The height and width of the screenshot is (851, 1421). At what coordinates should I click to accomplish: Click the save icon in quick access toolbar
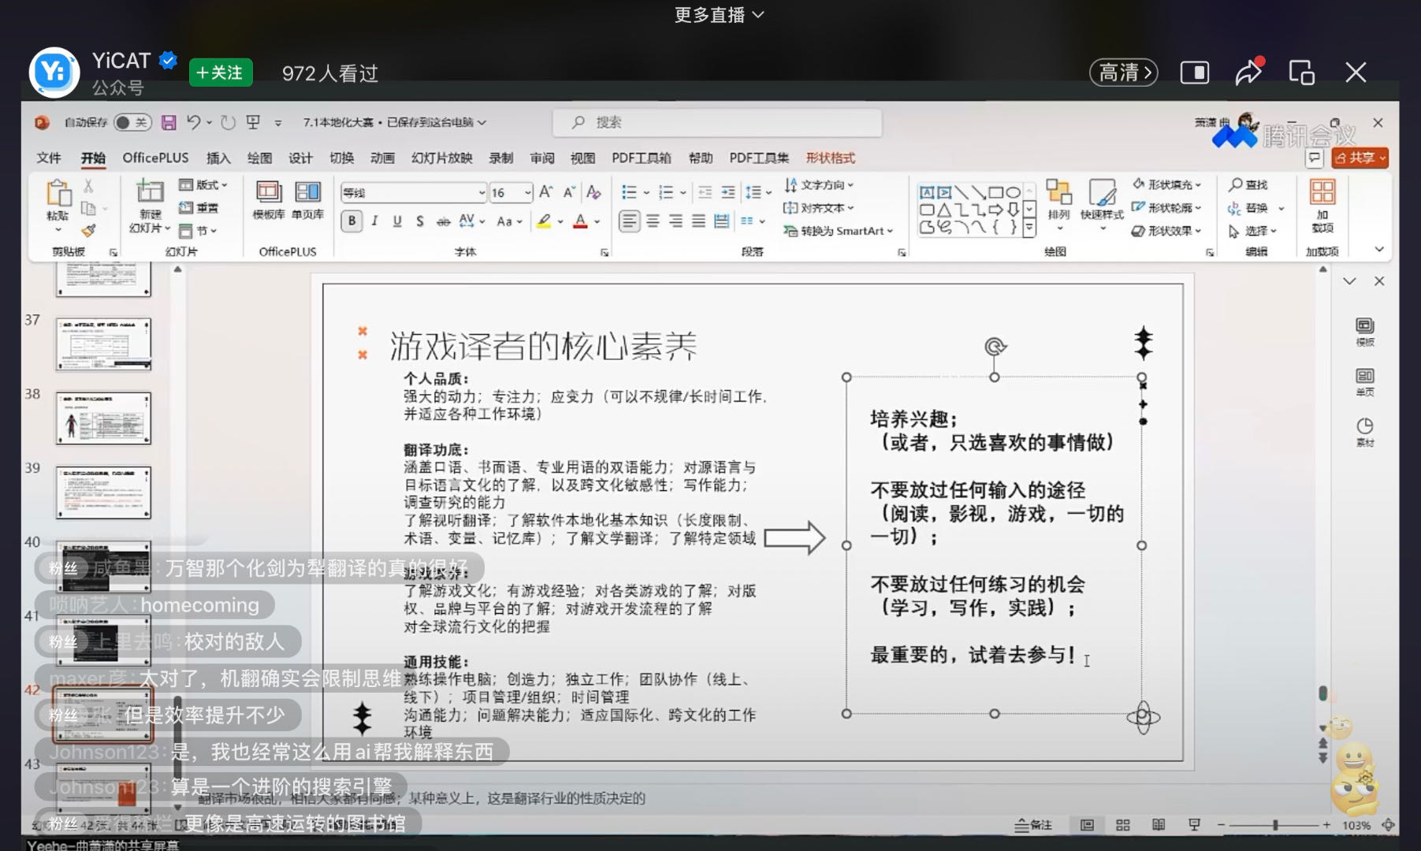(169, 122)
